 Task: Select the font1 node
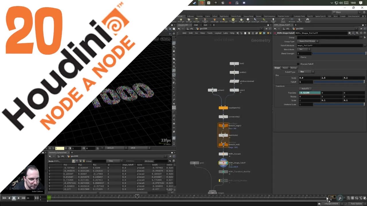tap(234, 64)
